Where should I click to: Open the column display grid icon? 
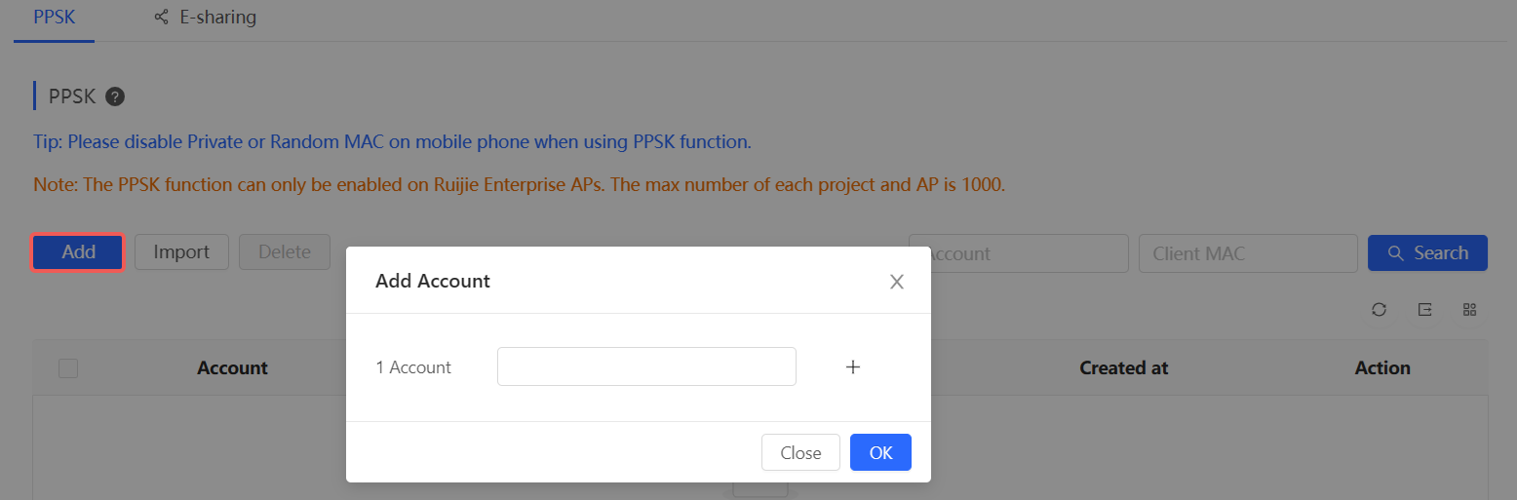click(x=1470, y=310)
